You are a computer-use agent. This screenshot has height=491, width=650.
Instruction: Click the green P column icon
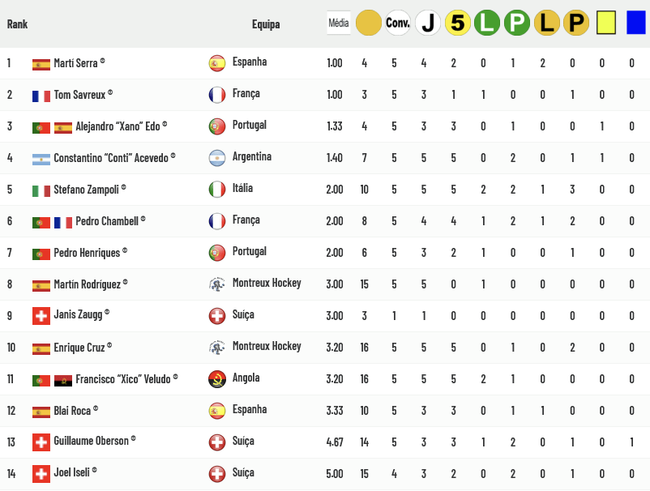(x=516, y=23)
